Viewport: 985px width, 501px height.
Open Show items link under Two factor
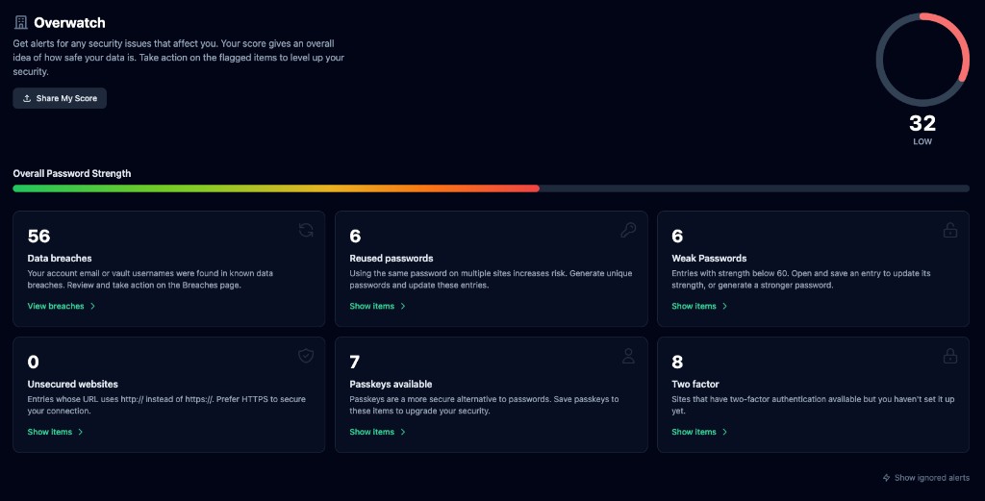695,432
